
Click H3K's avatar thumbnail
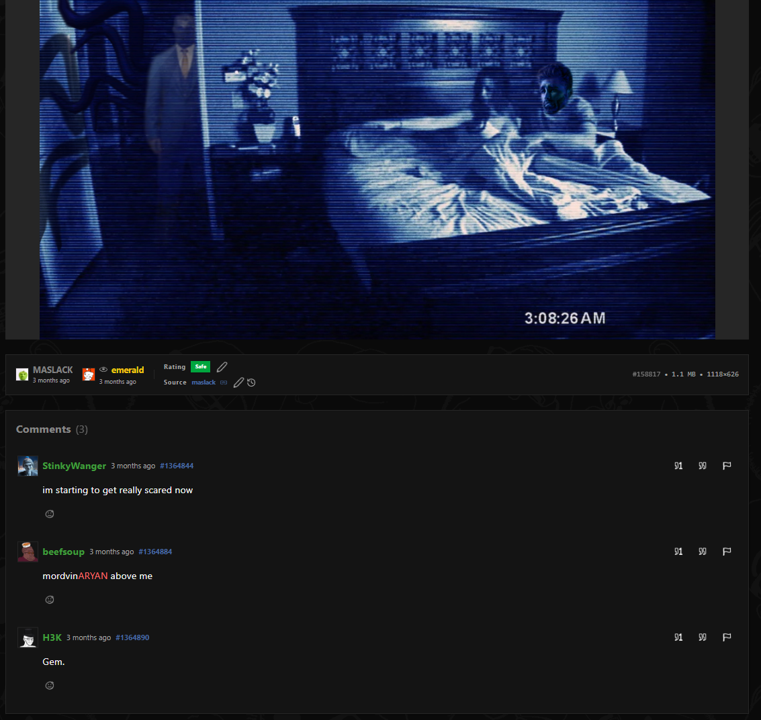click(x=28, y=637)
